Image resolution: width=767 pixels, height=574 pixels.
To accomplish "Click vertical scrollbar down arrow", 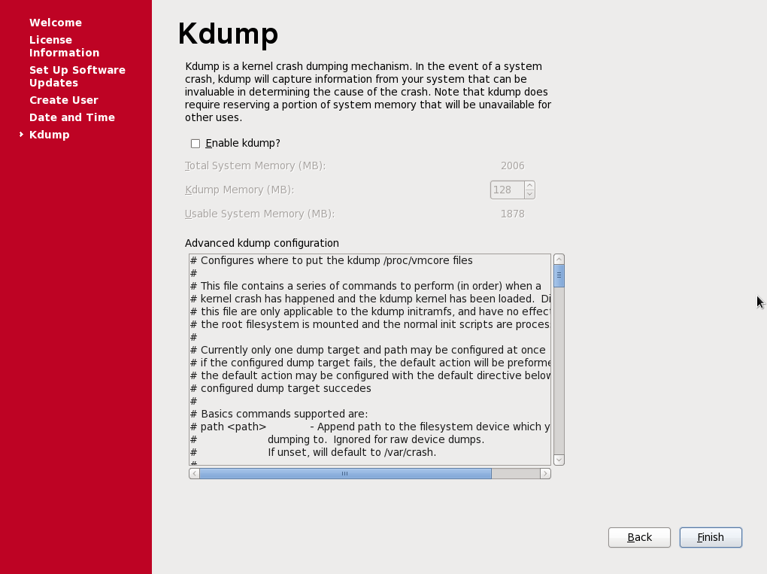I will point(559,460).
